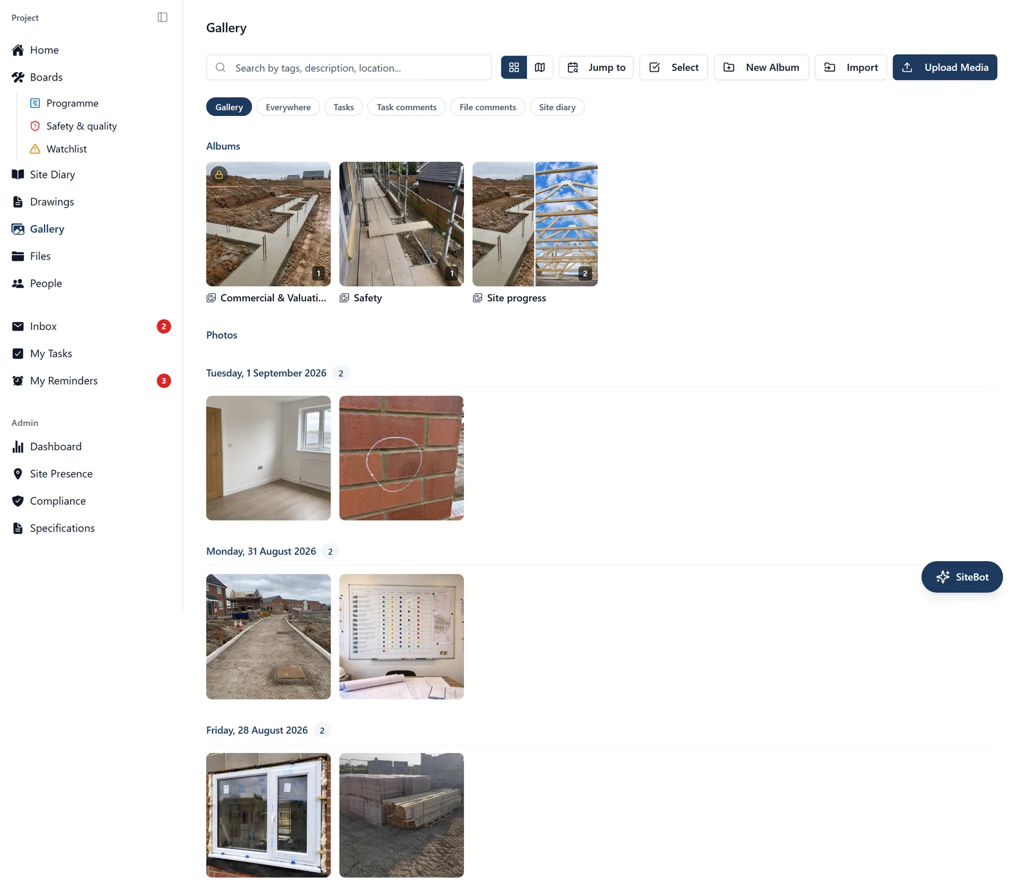Viewport: 1031px width, 889px height.
Task: Select the Tasks filter tab
Action: click(x=343, y=107)
